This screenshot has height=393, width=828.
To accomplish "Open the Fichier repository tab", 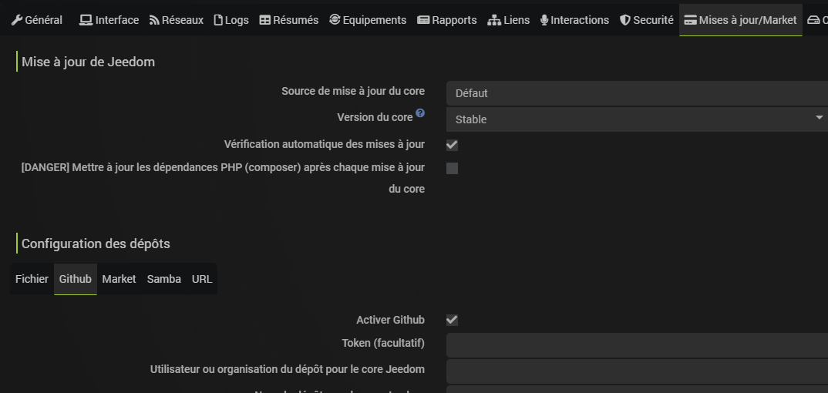I will point(32,279).
